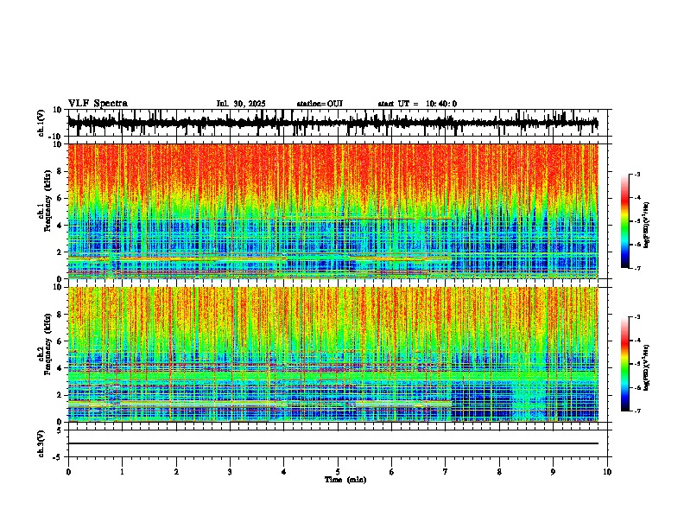The image size is (684, 529).
Task: Click time axis tick label 0
Action: tap(68, 472)
